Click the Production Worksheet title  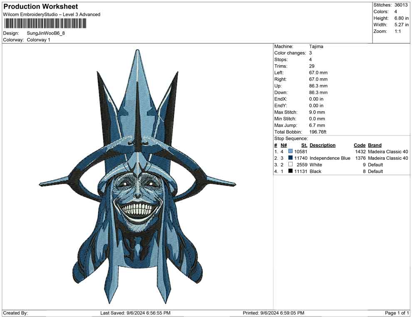click(40, 7)
